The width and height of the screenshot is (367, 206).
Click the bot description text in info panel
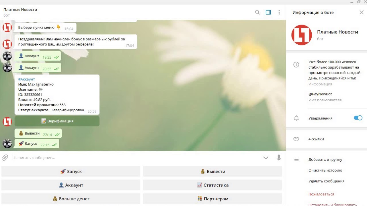click(x=334, y=70)
